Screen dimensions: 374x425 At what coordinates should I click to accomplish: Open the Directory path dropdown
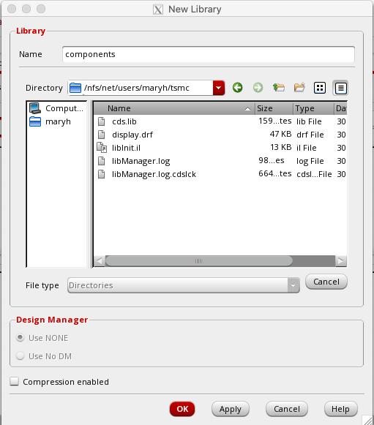coord(219,88)
